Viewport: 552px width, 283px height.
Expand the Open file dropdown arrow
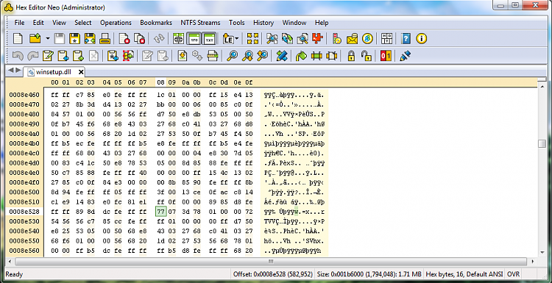tap(48, 39)
